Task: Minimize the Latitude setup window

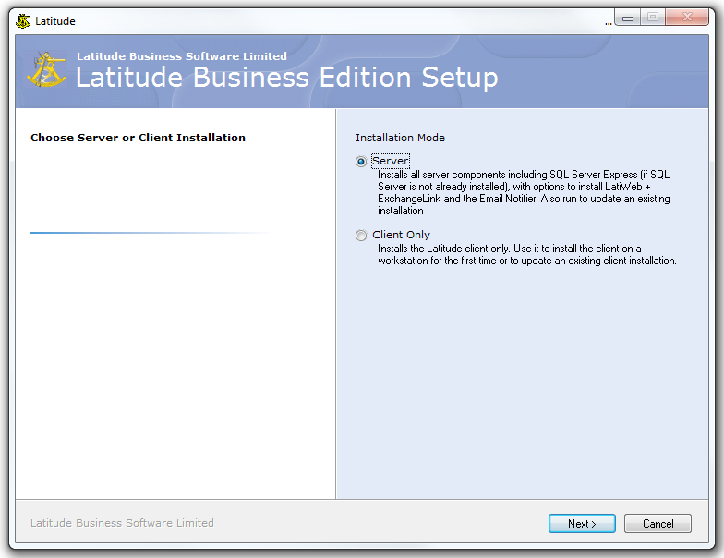Action: point(628,18)
